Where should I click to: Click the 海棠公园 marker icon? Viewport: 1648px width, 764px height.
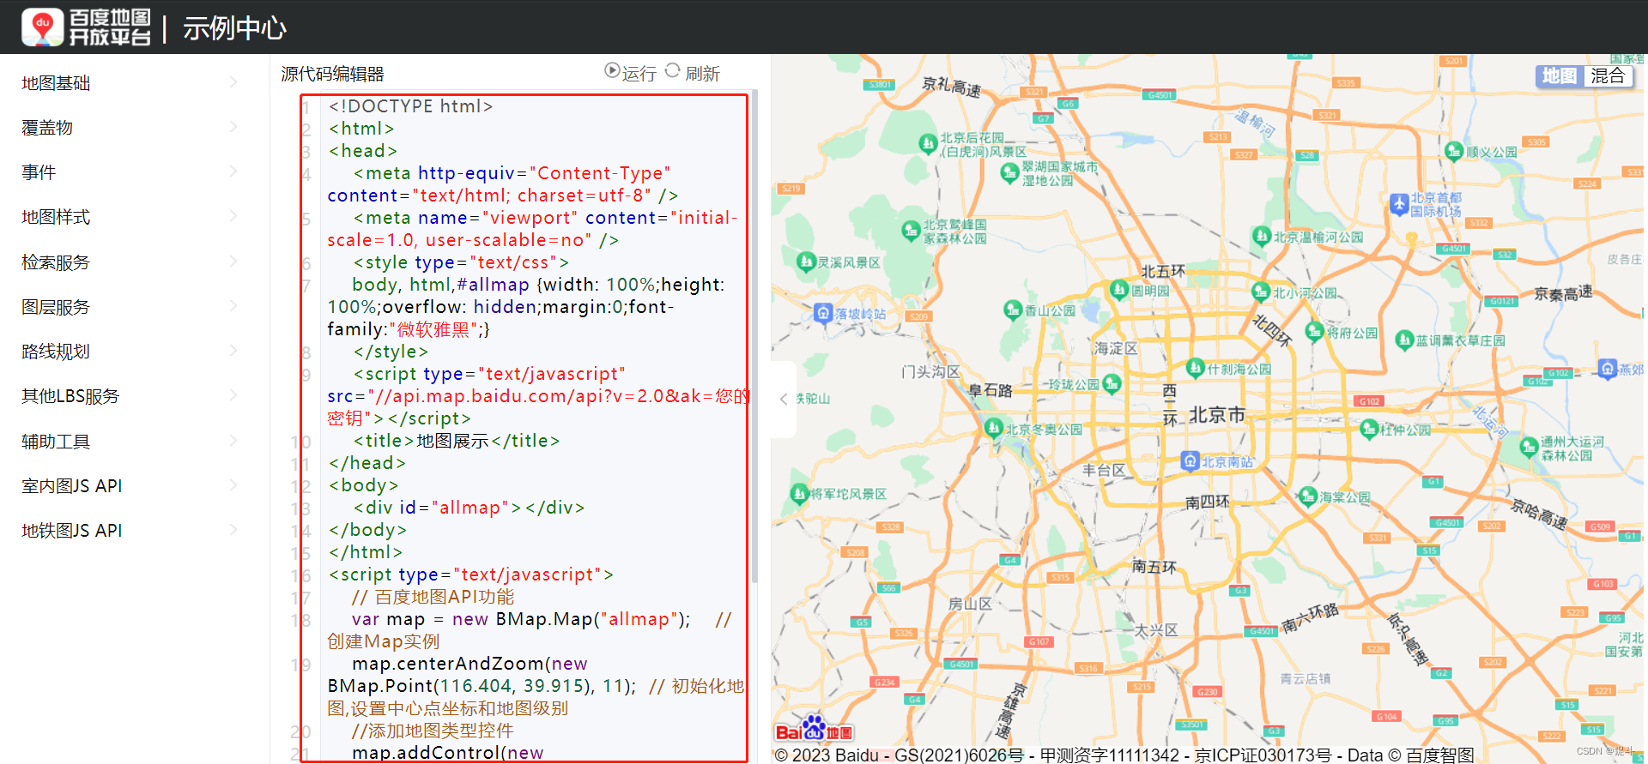(1307, 496)
